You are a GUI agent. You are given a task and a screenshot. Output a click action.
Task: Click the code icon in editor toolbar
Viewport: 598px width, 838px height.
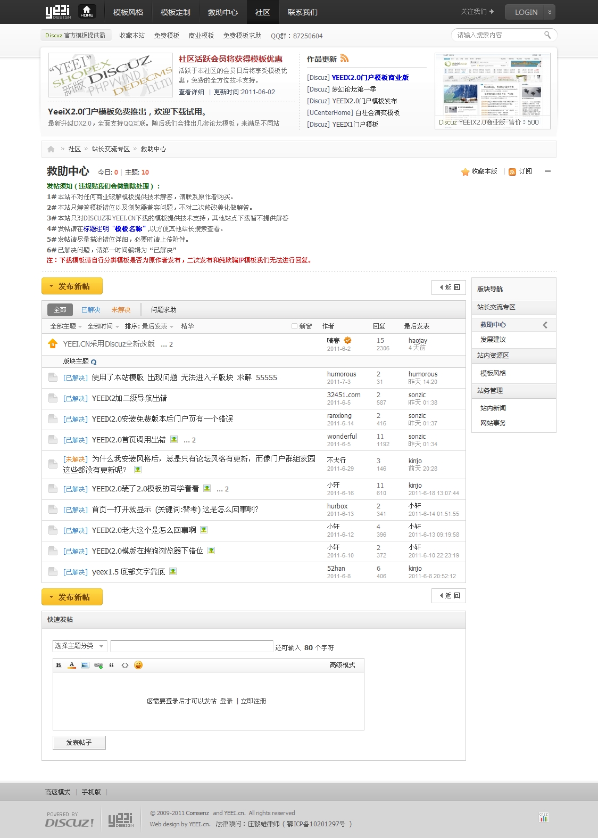125,665
